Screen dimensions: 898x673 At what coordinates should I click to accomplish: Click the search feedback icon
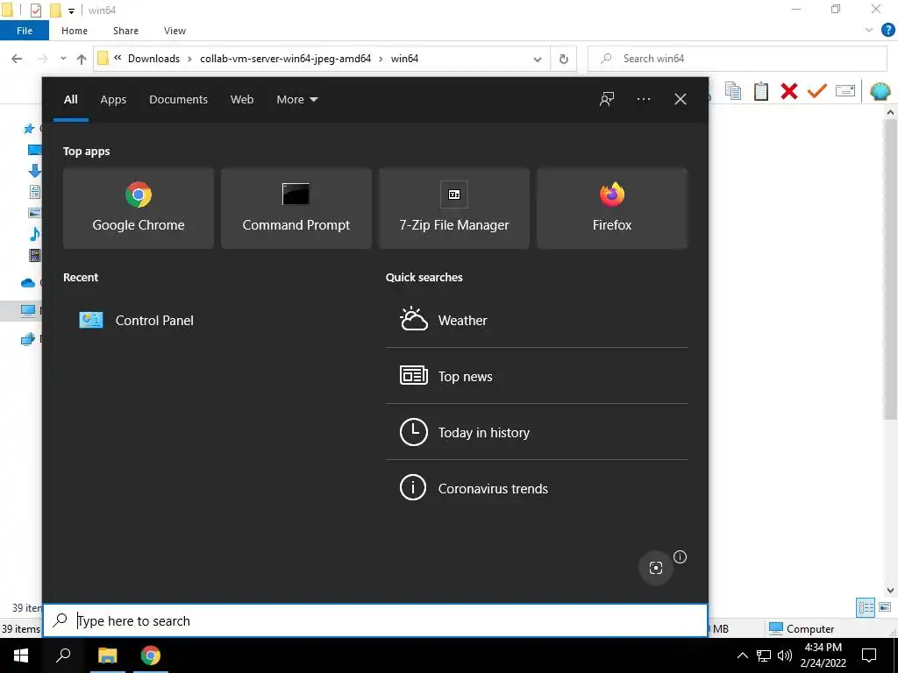[607, 100]
